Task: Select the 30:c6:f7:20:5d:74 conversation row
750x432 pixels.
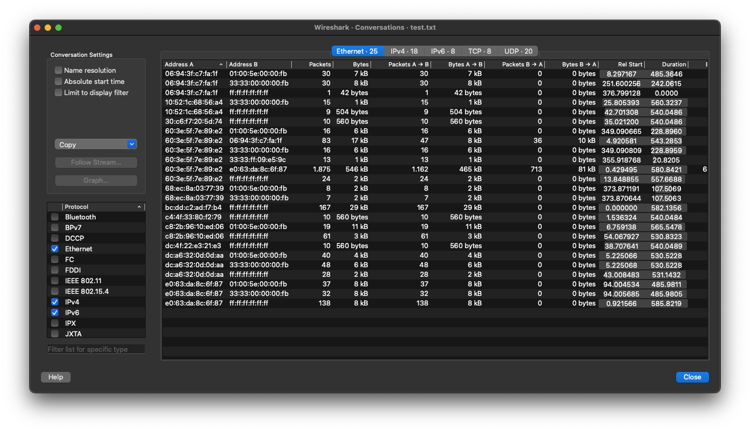Action: (435, 122)
